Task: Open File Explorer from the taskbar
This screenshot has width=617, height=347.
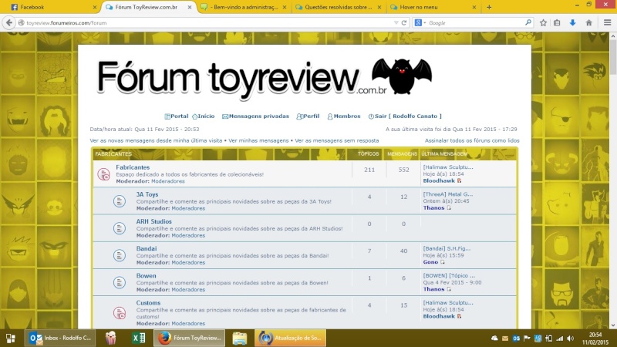Action: (x=239, y=338)
